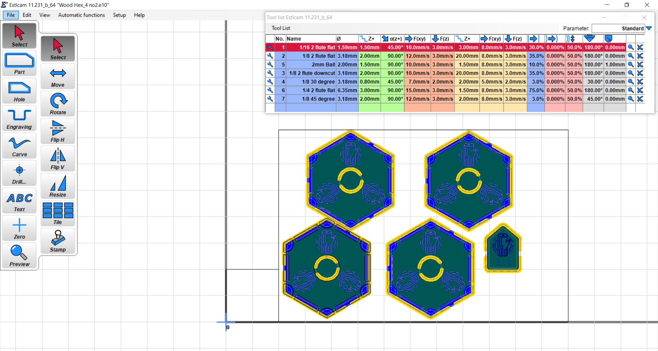Click the Ø diameter column header
This screenshot has height=351, width=658.
click(347, 39)
